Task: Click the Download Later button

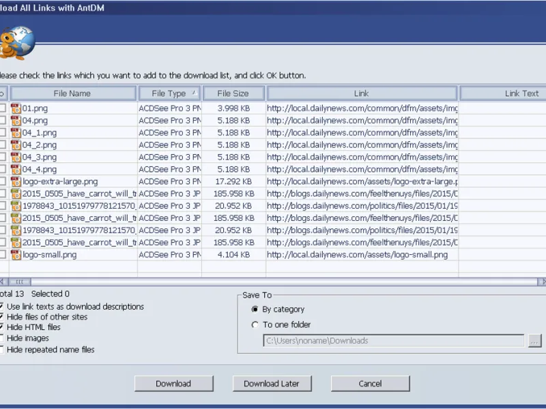Action: 272,384
